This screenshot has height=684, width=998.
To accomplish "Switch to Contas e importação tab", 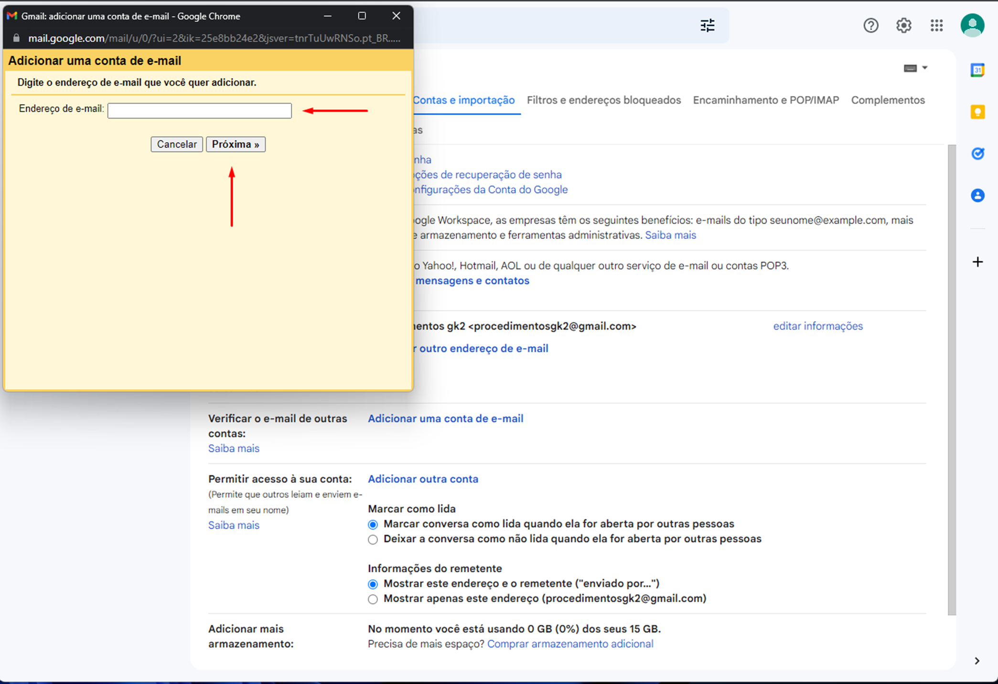I will click(463, 100).
